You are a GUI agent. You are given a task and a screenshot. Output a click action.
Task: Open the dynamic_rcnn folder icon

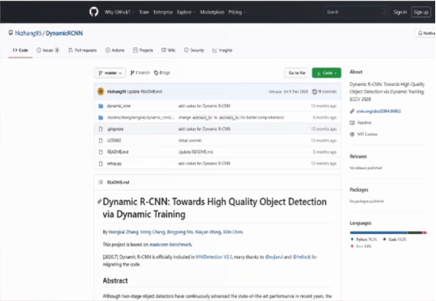pyautogui.click(x=101, y=106)
